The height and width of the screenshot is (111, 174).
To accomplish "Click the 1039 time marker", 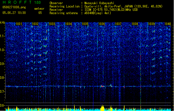I will 152,24.
